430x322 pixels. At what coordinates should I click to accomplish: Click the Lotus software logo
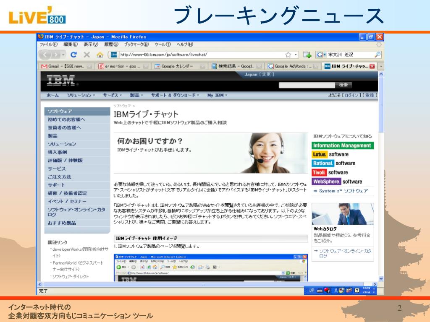330,154
